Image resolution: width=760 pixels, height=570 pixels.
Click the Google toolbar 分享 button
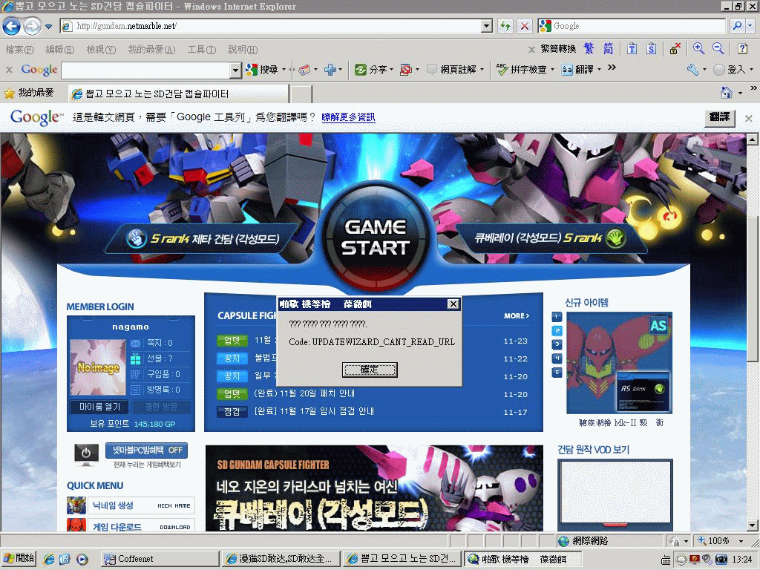pyautogui.click(x=371, y=70)
